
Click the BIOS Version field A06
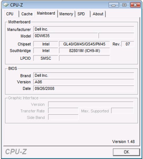84,82
